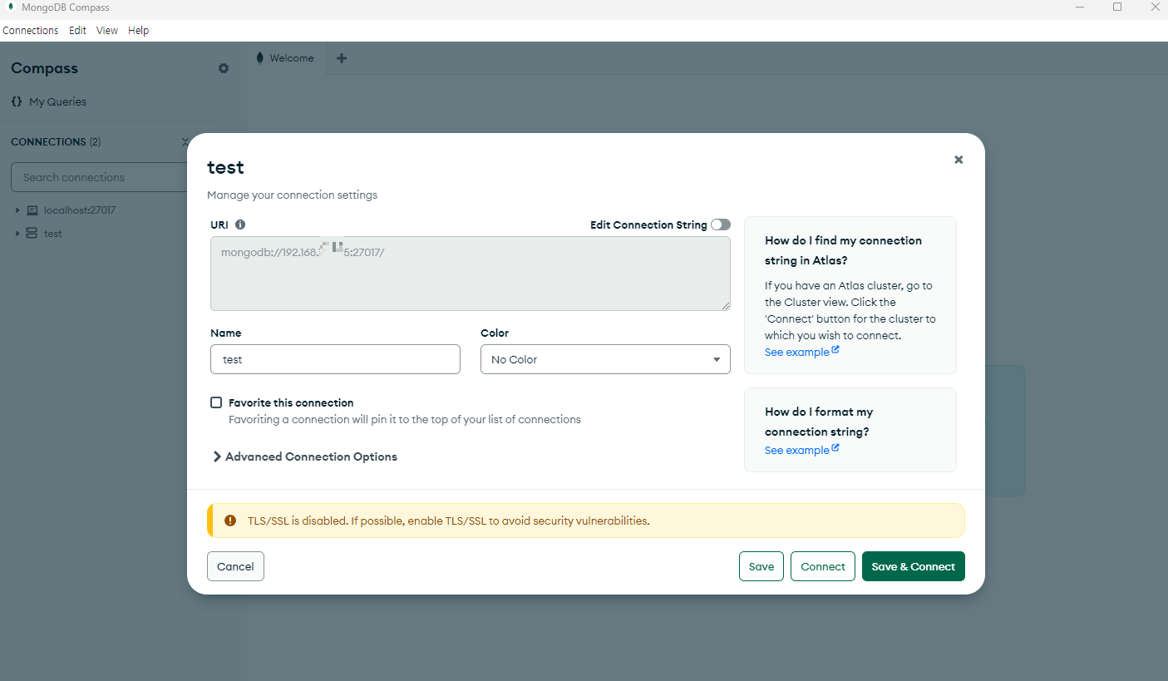
Task: Select localhost:27017 connection label
Action: [80, 210]
